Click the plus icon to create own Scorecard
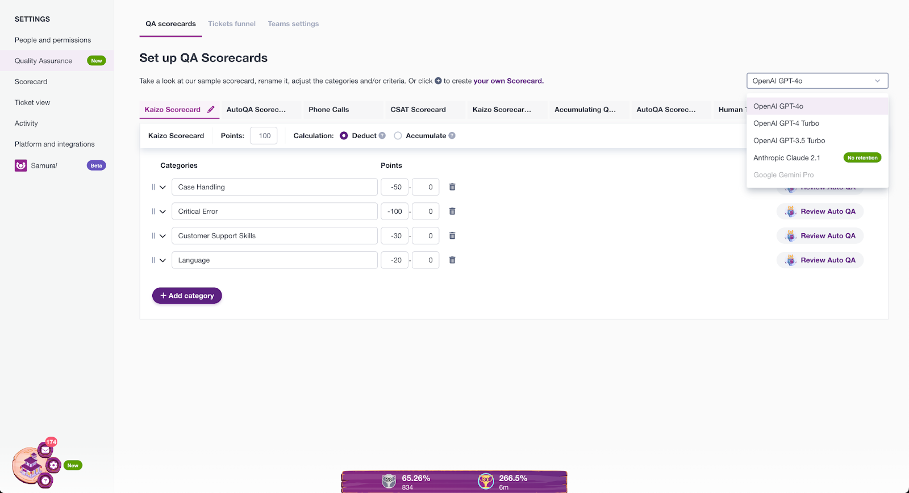 pyautogui.click(x=438, y=81)
